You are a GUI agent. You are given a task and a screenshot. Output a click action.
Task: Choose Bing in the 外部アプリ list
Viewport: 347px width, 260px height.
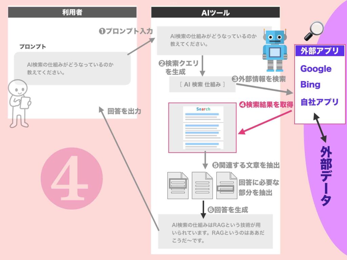310,84
